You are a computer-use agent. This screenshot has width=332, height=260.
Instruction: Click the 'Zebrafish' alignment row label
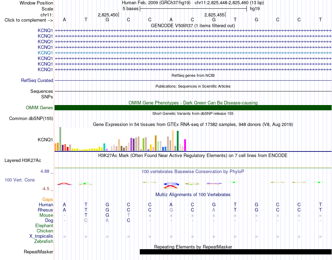tap(44, 241)
